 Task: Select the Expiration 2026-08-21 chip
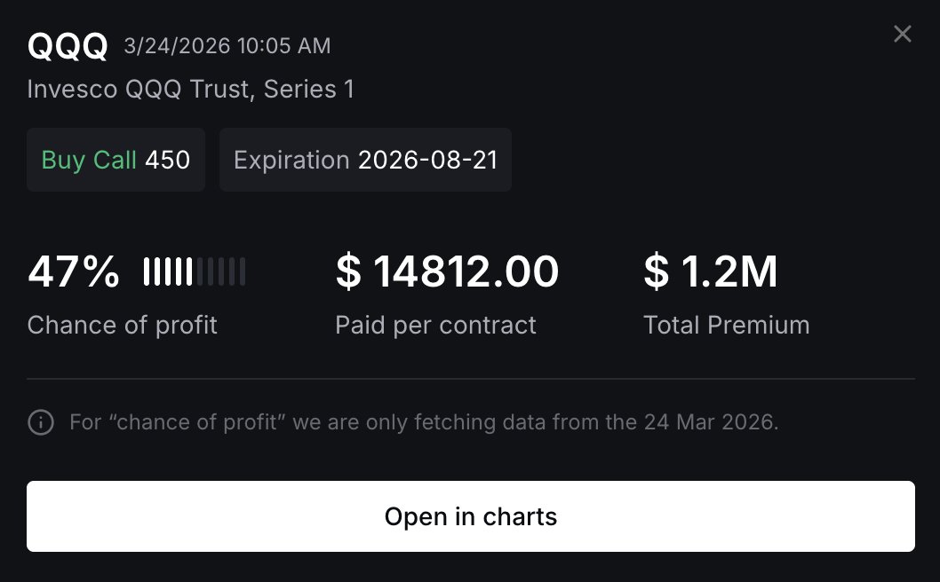[365, 160]
